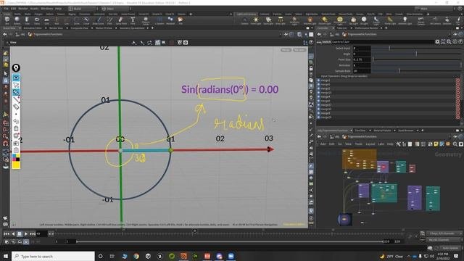Add an Area Light from the shelf
Viewport: 464px width, 261px height.
click(x=281, y=21)
